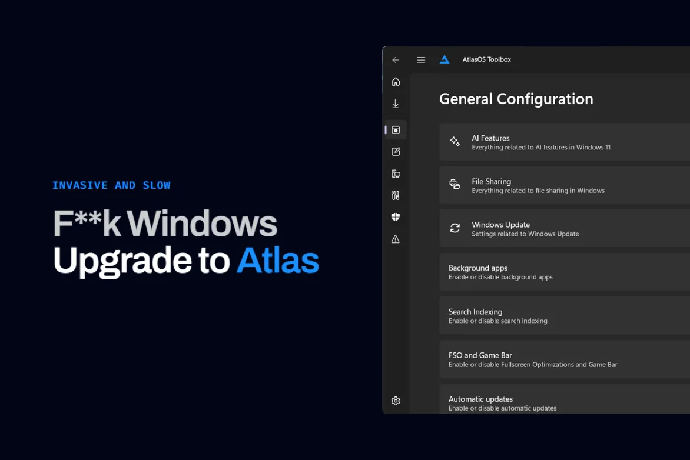Select the AtlasOS Toolbox title
The width and height of the screenshot is (690, 460).
pyautogui.click(x=486, y=59)
